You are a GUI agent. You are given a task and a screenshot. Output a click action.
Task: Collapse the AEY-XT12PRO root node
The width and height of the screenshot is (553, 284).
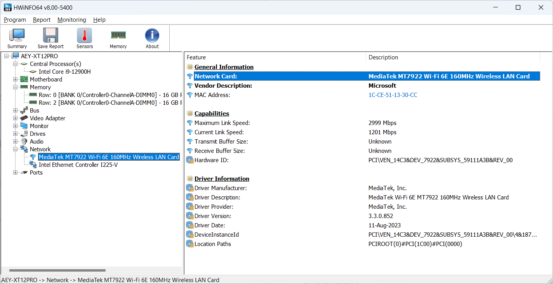6,56
